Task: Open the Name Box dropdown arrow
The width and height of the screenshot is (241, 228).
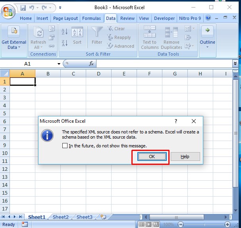Action: (x=59, y=64)
